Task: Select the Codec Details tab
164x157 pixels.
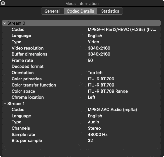Action: coord(80,11)
